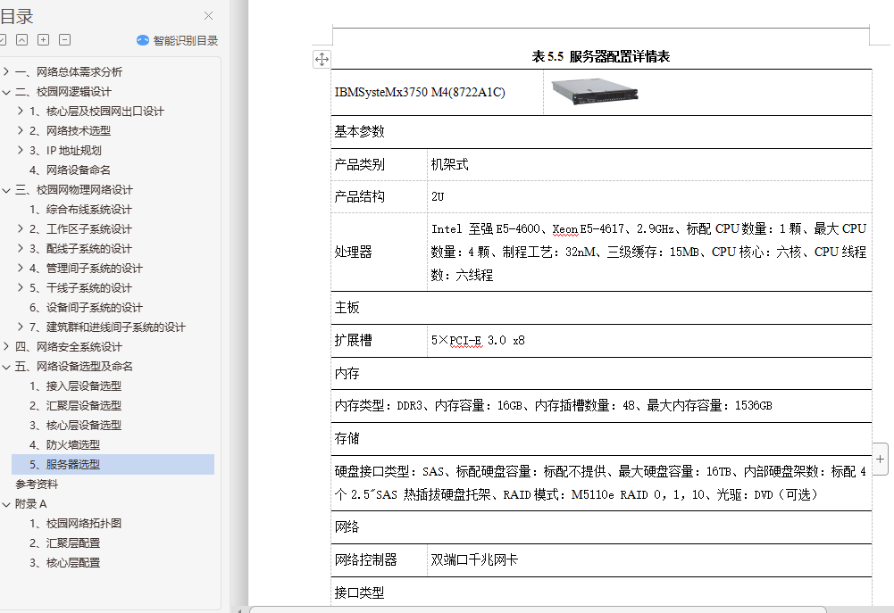Screen dimensions: 894x613
Task: Open 1、核心层及校园网出口设计 section
Action: tap(97, 112)
